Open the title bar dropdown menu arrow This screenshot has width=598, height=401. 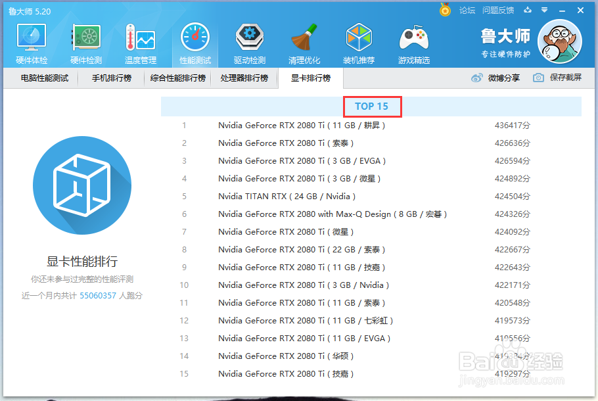point(545,10)
